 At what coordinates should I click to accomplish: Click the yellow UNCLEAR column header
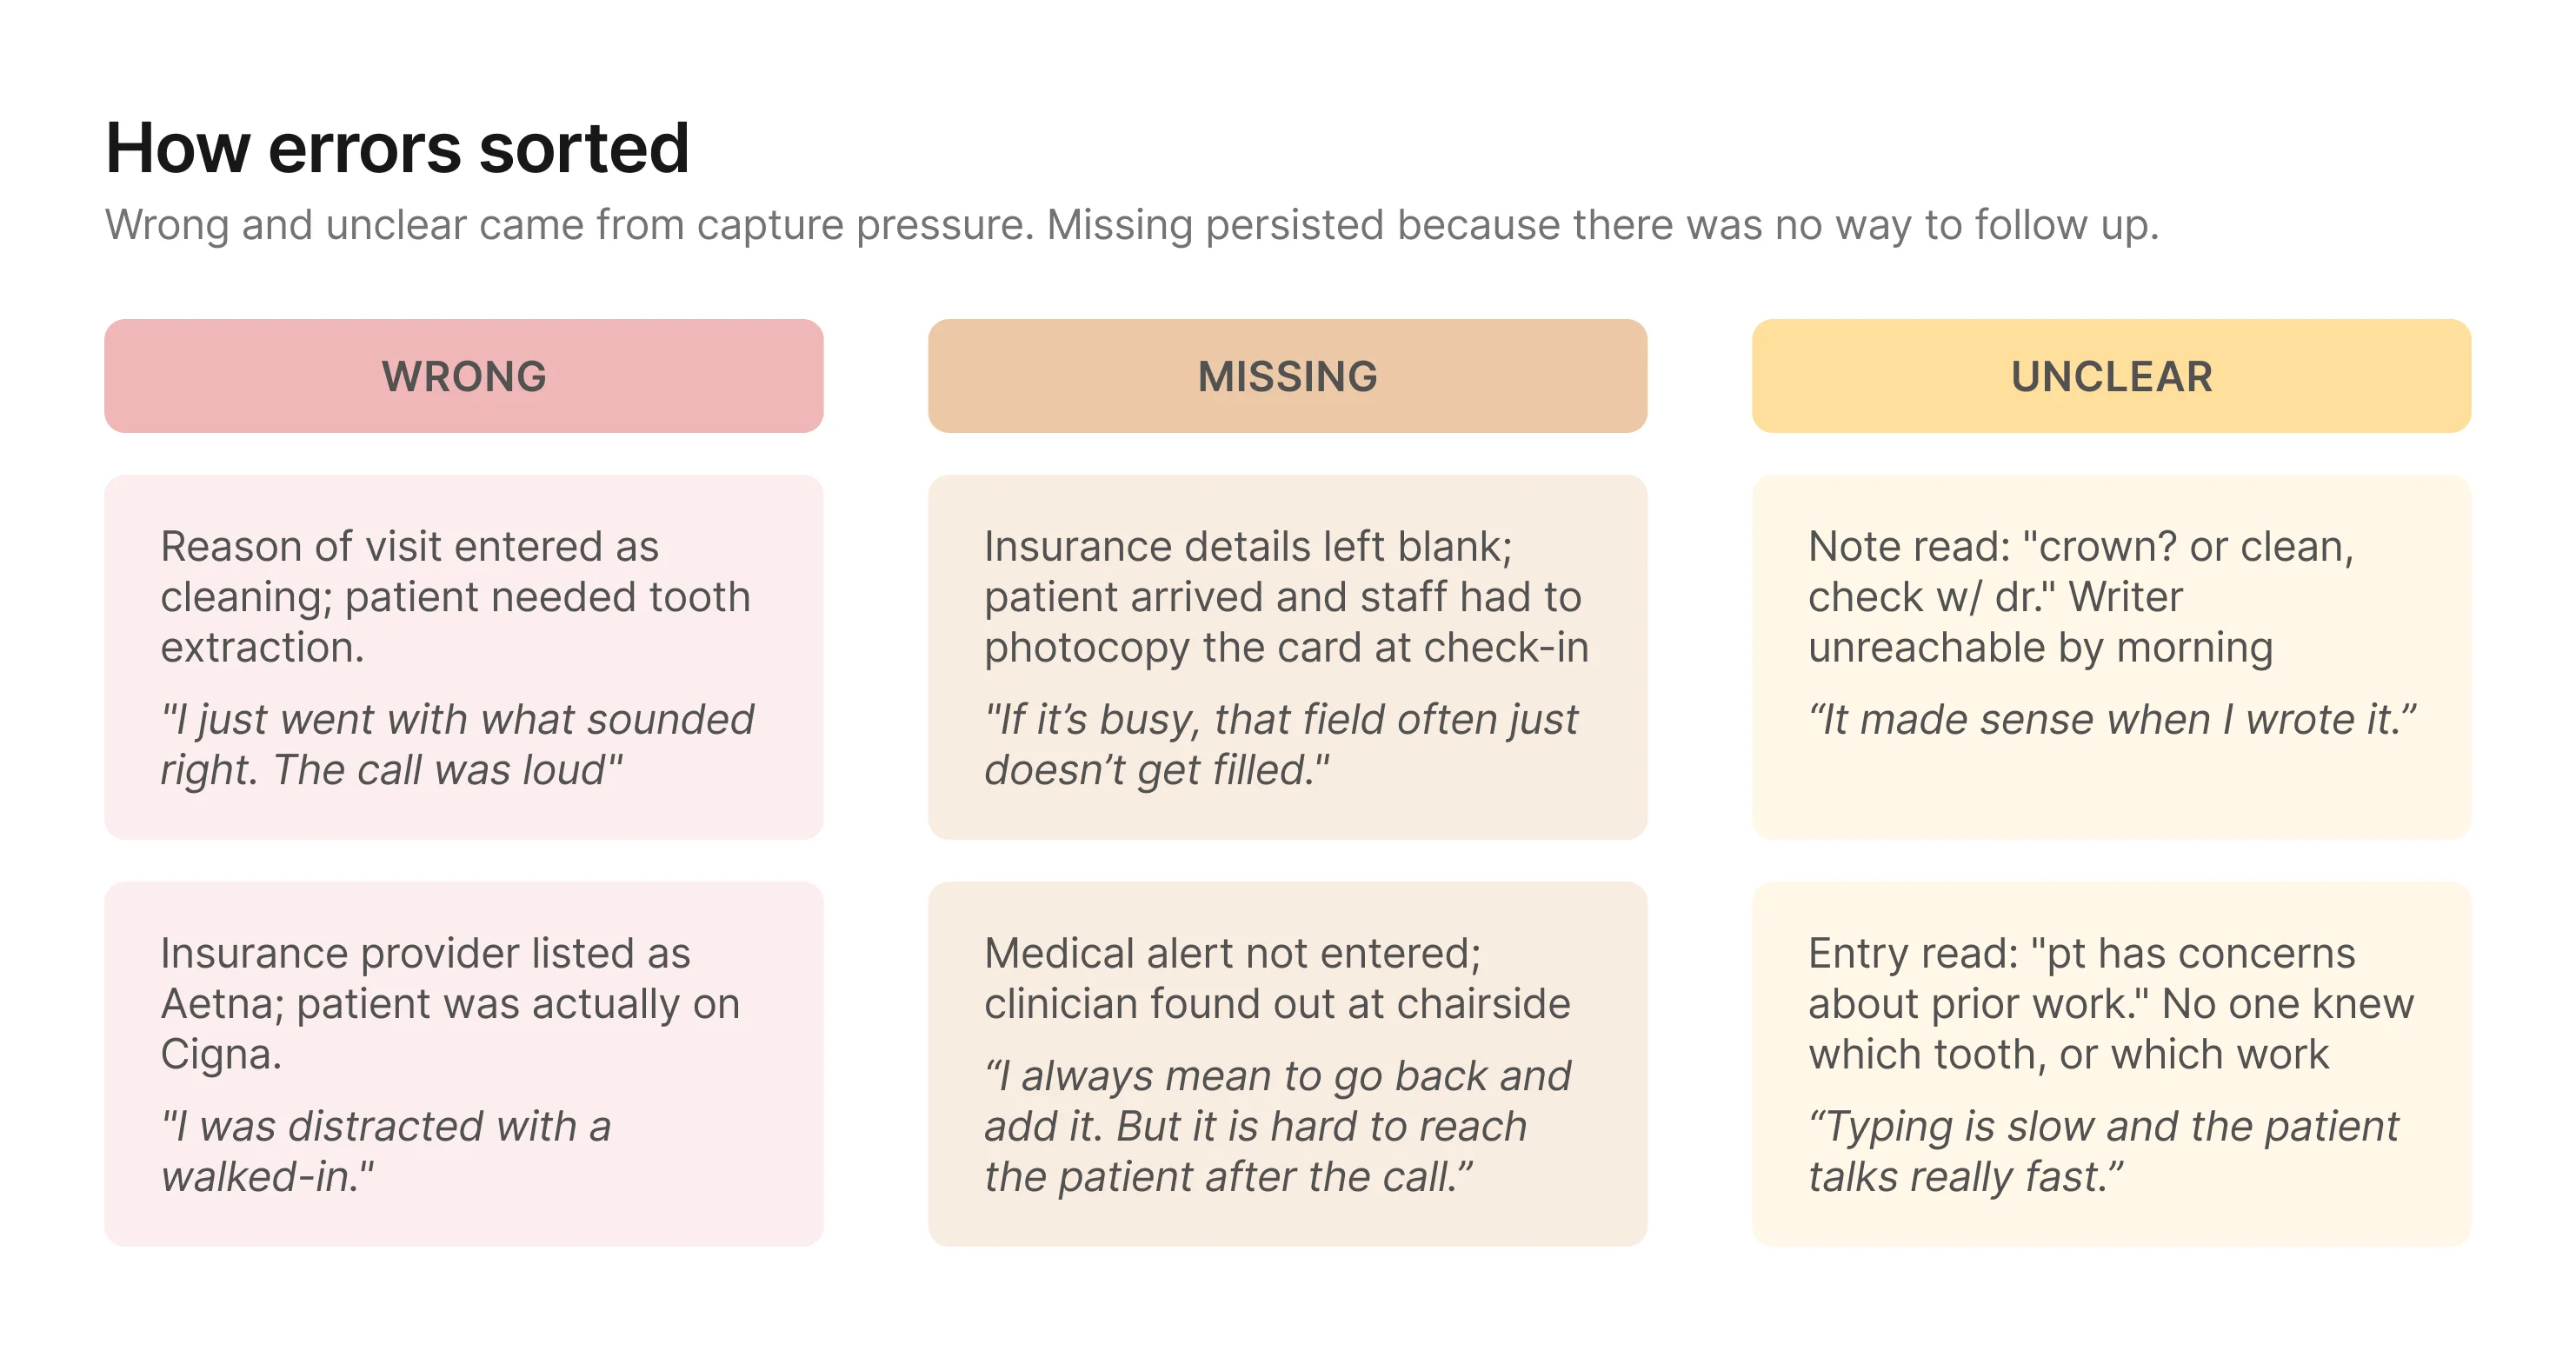tap(2111, 376)
